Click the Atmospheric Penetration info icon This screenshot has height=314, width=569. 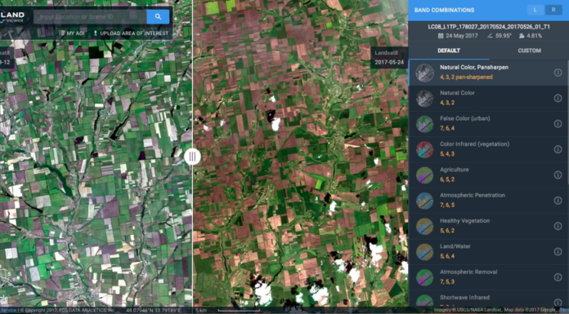[x=558, y=201]
